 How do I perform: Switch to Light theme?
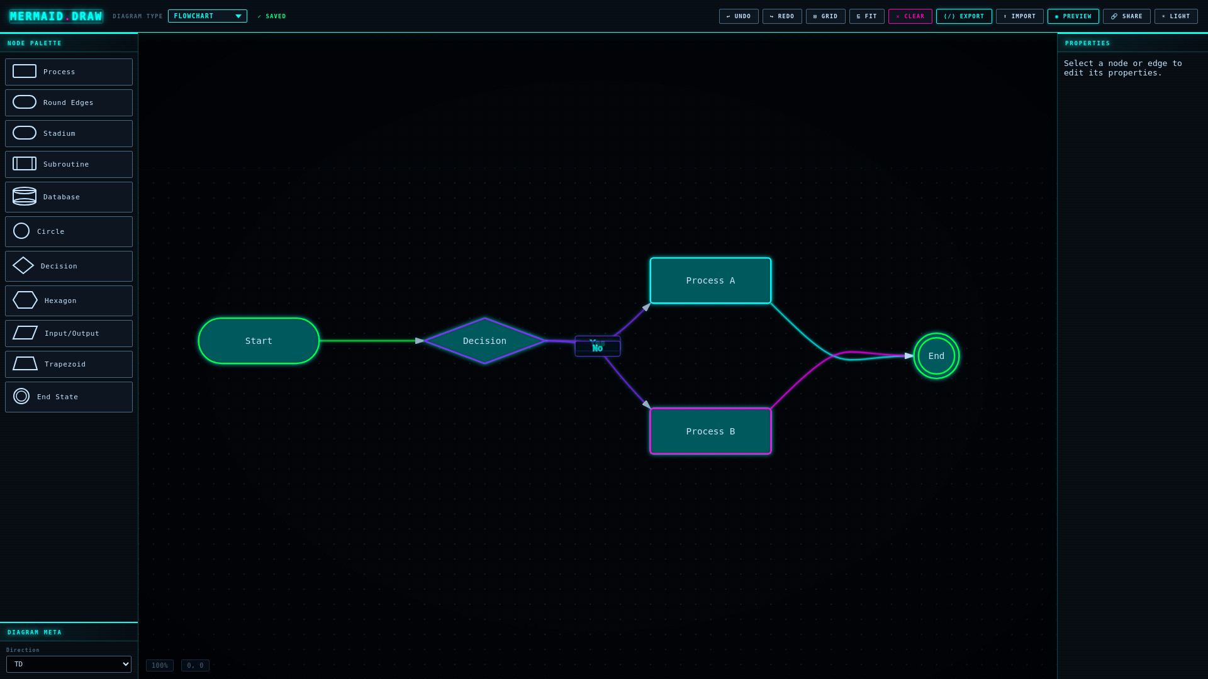1176,16
